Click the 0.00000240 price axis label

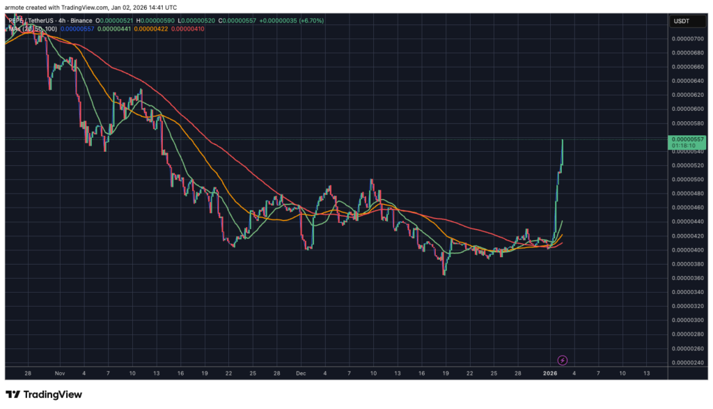[687, 362]
